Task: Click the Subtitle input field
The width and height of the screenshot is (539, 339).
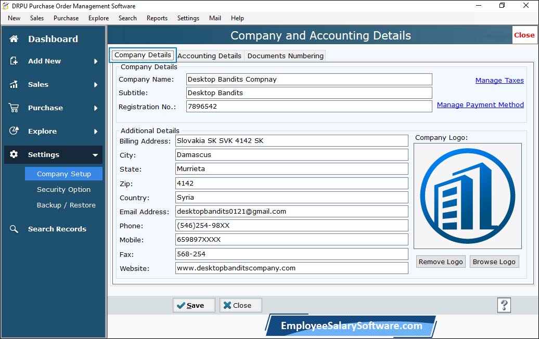Action: tap(309, 93)
